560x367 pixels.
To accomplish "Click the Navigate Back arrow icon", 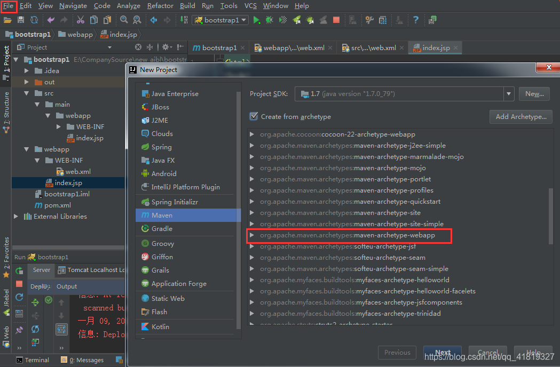I will pyautogui.click(x=154, y=20).
